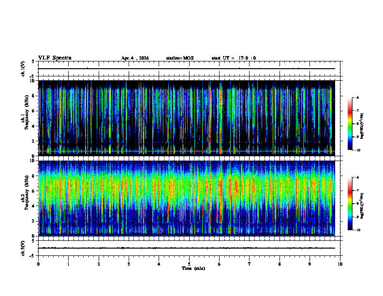
Task: Click the 8 kHz tick label of ch.1 frequency axis
Action: pyautogui.click(x=34, y=96)
